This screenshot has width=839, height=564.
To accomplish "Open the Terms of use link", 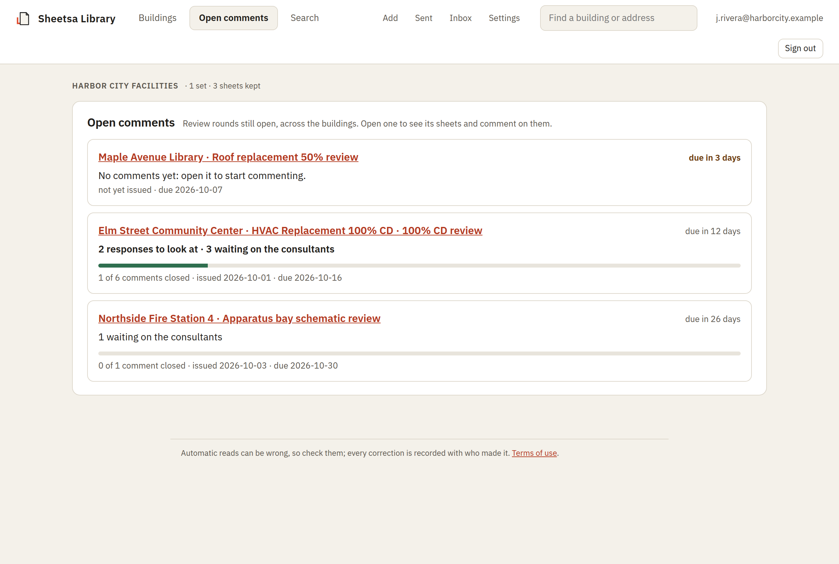I will pyautogui.click(x=534, y=453).
